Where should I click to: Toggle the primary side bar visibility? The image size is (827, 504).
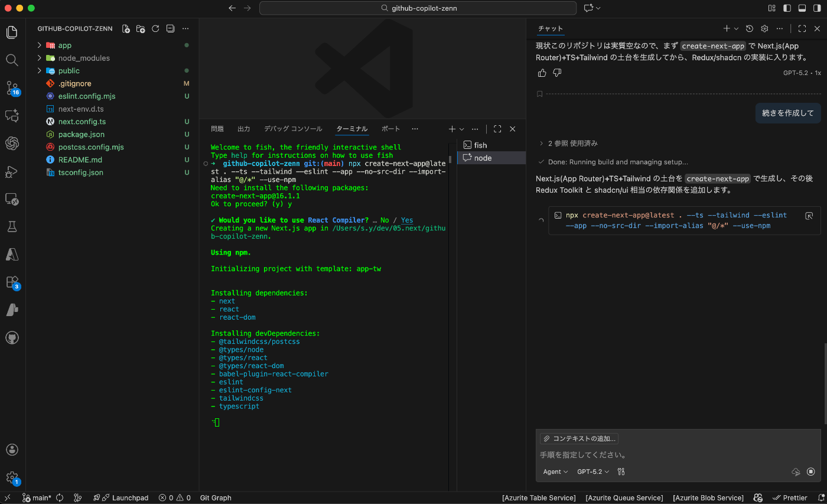coord(787,8)
